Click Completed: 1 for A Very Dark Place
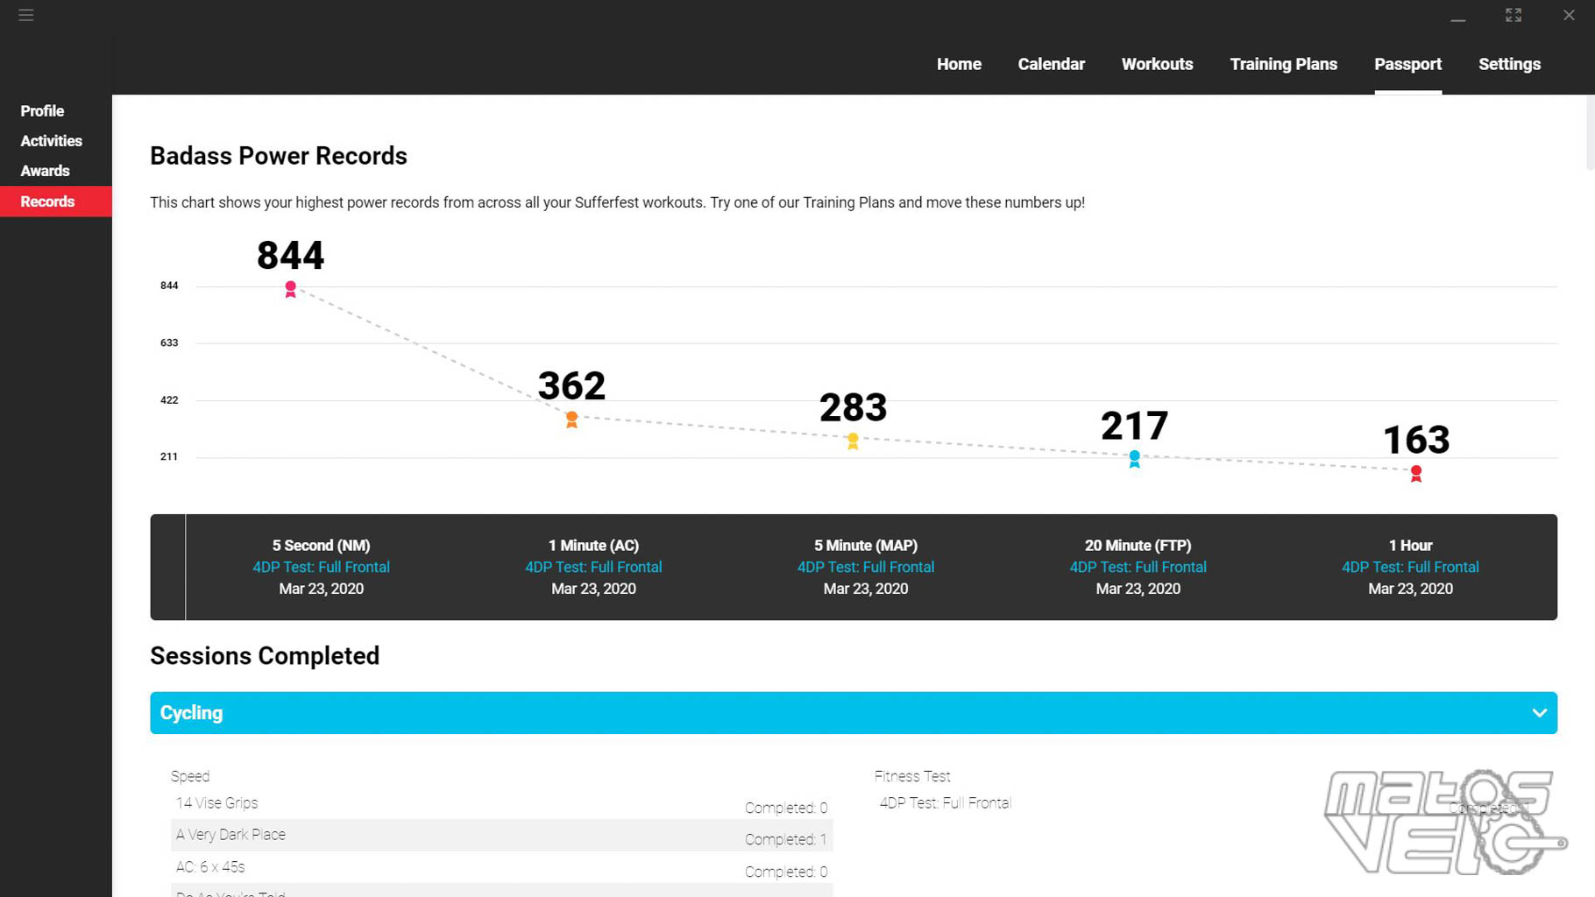This screenshot has width=1595, height=897. [786, 839]
